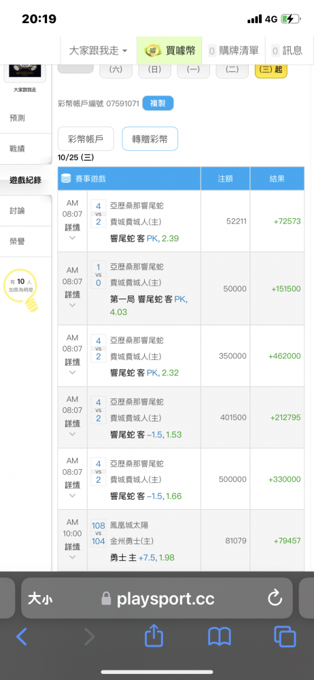Select the (三) 起 date tab
The image size is (314, 680).
271,71
